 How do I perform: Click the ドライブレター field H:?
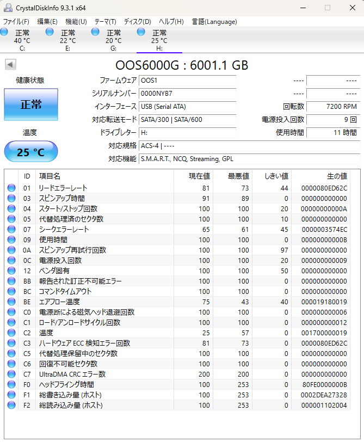pyautogui.click(x=187, y=133)
